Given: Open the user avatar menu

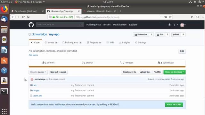Looking at the screenshot, I should [183, 25].
